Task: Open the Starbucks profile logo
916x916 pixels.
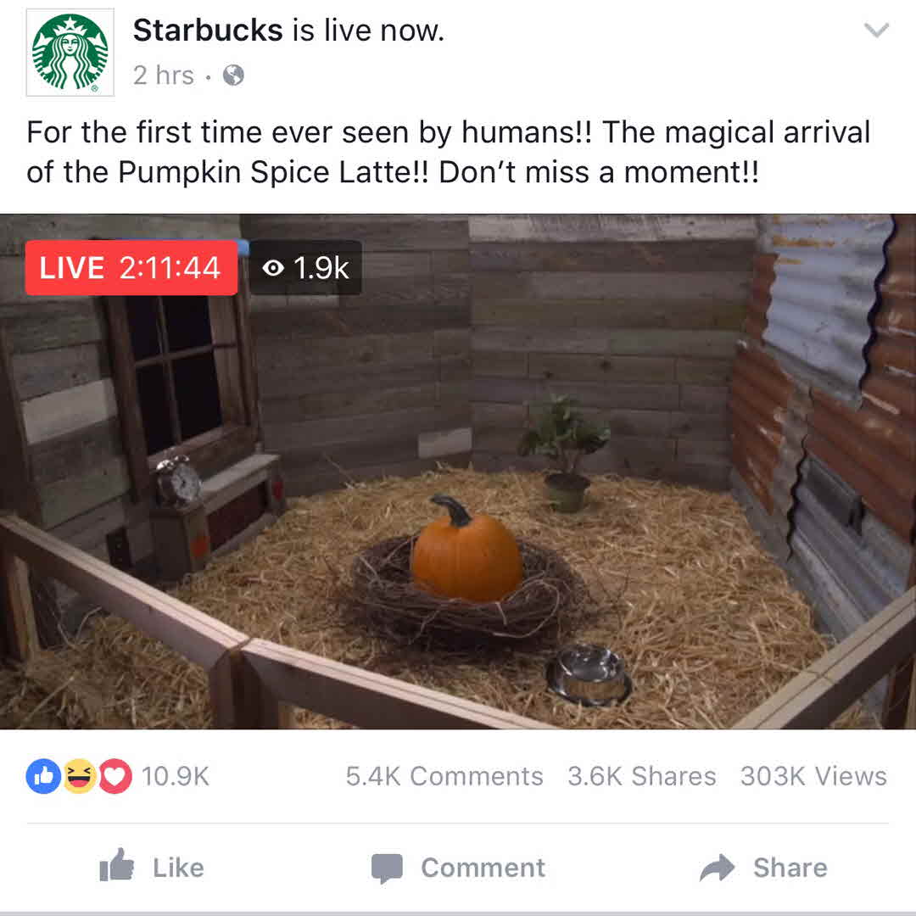Action: pyautogui.click(x=70, y=53)
